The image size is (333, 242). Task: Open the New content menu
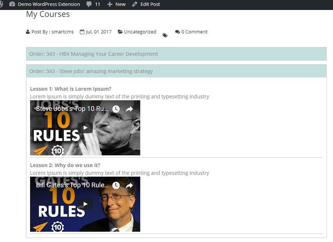pos(120,4)
